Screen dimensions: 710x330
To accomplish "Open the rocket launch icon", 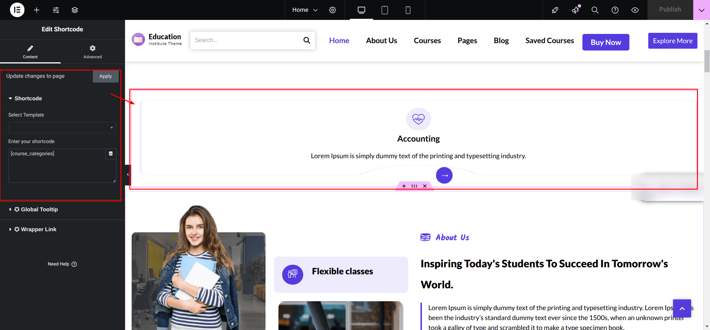I will click(555, 10).
